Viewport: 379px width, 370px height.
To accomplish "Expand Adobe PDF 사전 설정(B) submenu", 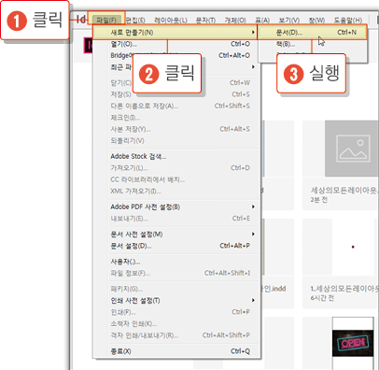I will 176,206.
